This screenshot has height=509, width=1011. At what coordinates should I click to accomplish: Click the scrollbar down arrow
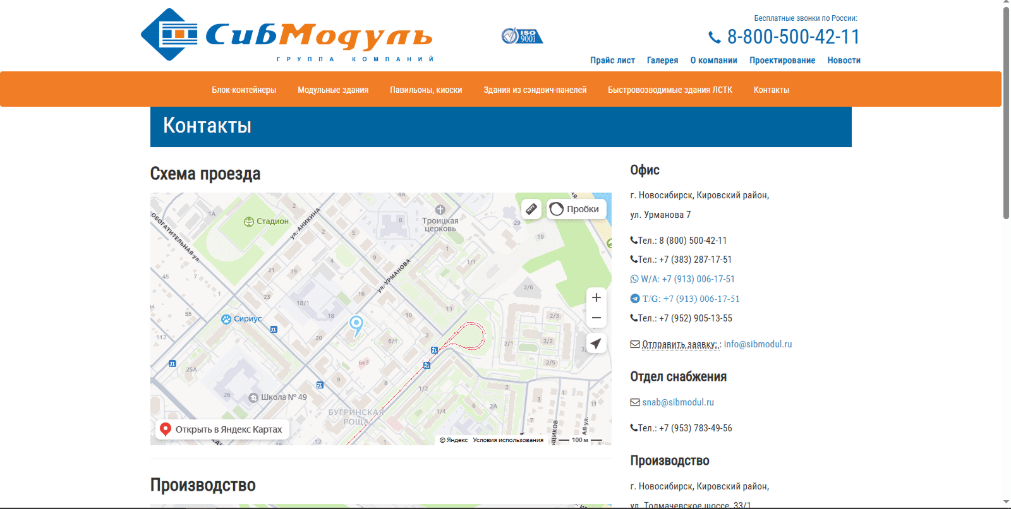click(1006, 503)
